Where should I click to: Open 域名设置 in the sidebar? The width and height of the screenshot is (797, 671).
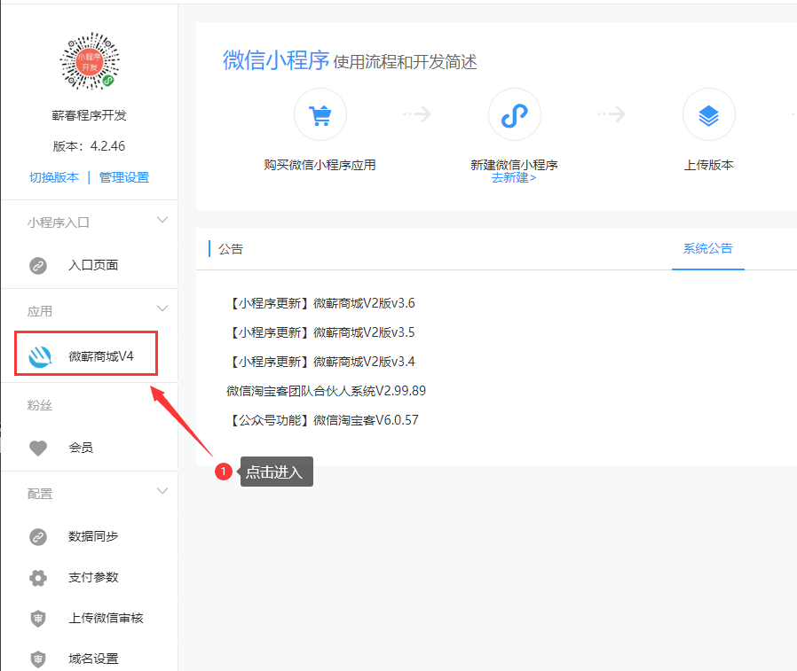(x=93, y=659)
